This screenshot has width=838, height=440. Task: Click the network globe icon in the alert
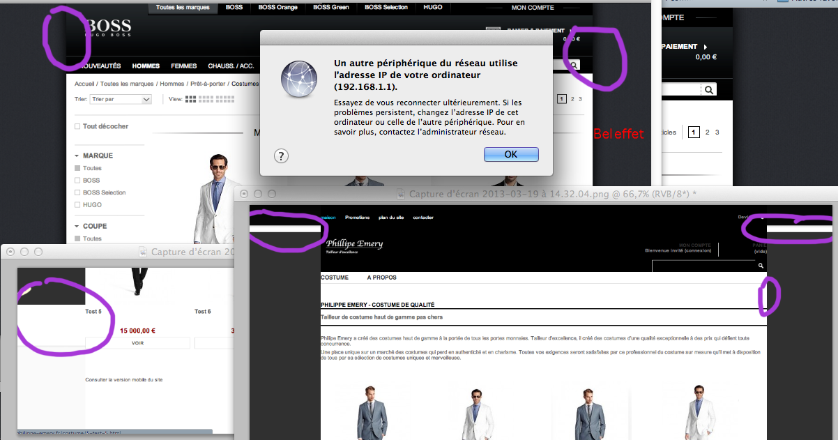[x=300, y=78]
